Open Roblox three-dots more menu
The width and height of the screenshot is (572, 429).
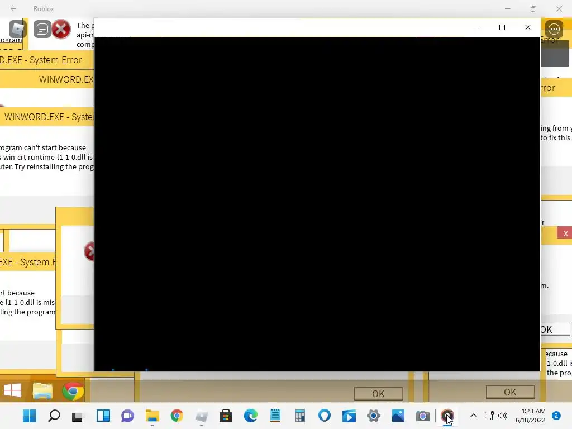tap(554, 29)
